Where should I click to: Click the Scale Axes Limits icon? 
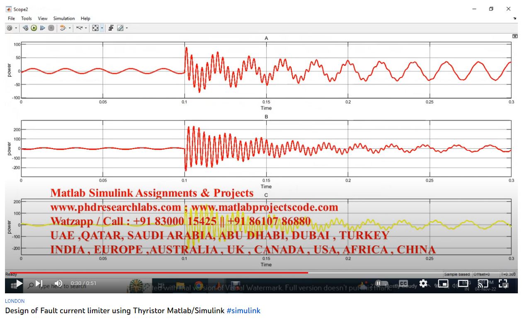click(95, 28)
